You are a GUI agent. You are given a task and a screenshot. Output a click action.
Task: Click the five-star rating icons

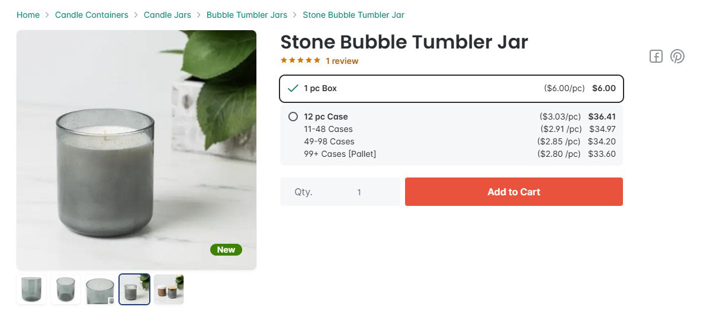point(300,60)
